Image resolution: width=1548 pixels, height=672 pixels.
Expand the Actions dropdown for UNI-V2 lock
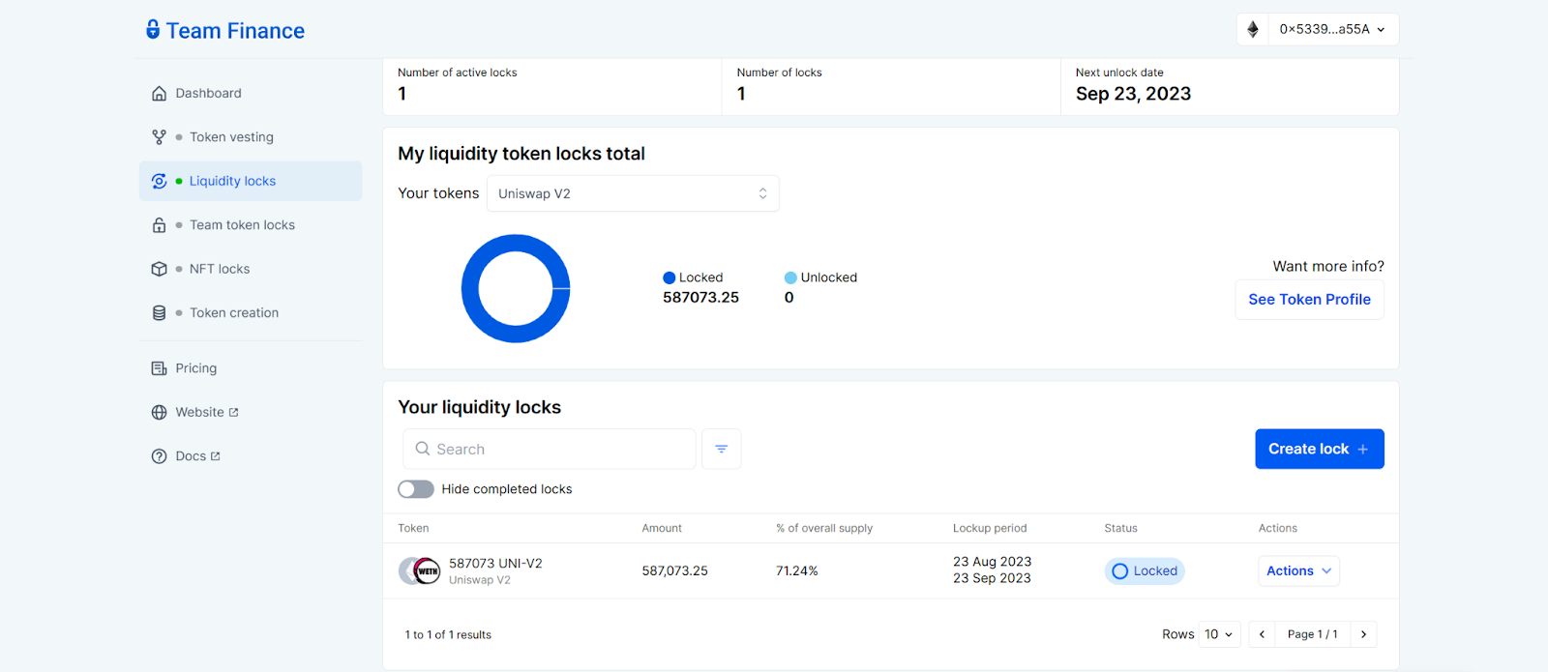(x=1298, y=571)
